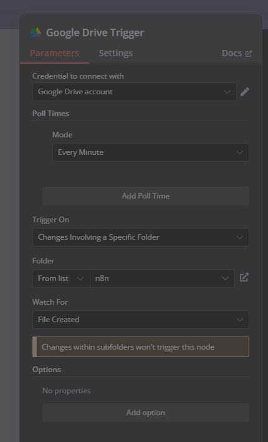Click the Google Drive logo icon
Viewport: 268px width, 442px height.
[36, 32]
